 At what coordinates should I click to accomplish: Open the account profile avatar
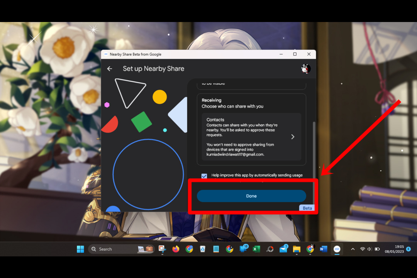click(x=306, y=69)
